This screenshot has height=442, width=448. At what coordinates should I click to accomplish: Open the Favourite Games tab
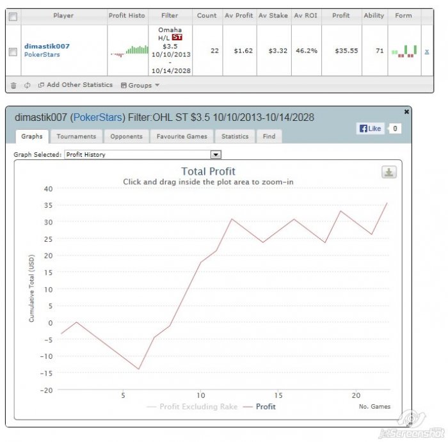pyautogui.click(x=182, y=136)
